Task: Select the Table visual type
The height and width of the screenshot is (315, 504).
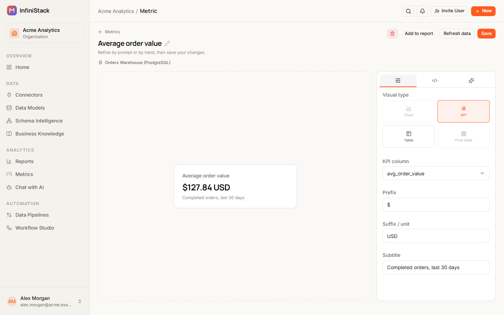Action: click(x=408, y=136)
